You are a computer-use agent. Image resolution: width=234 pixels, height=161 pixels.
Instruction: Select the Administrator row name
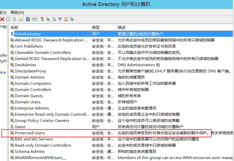[28, 34]
